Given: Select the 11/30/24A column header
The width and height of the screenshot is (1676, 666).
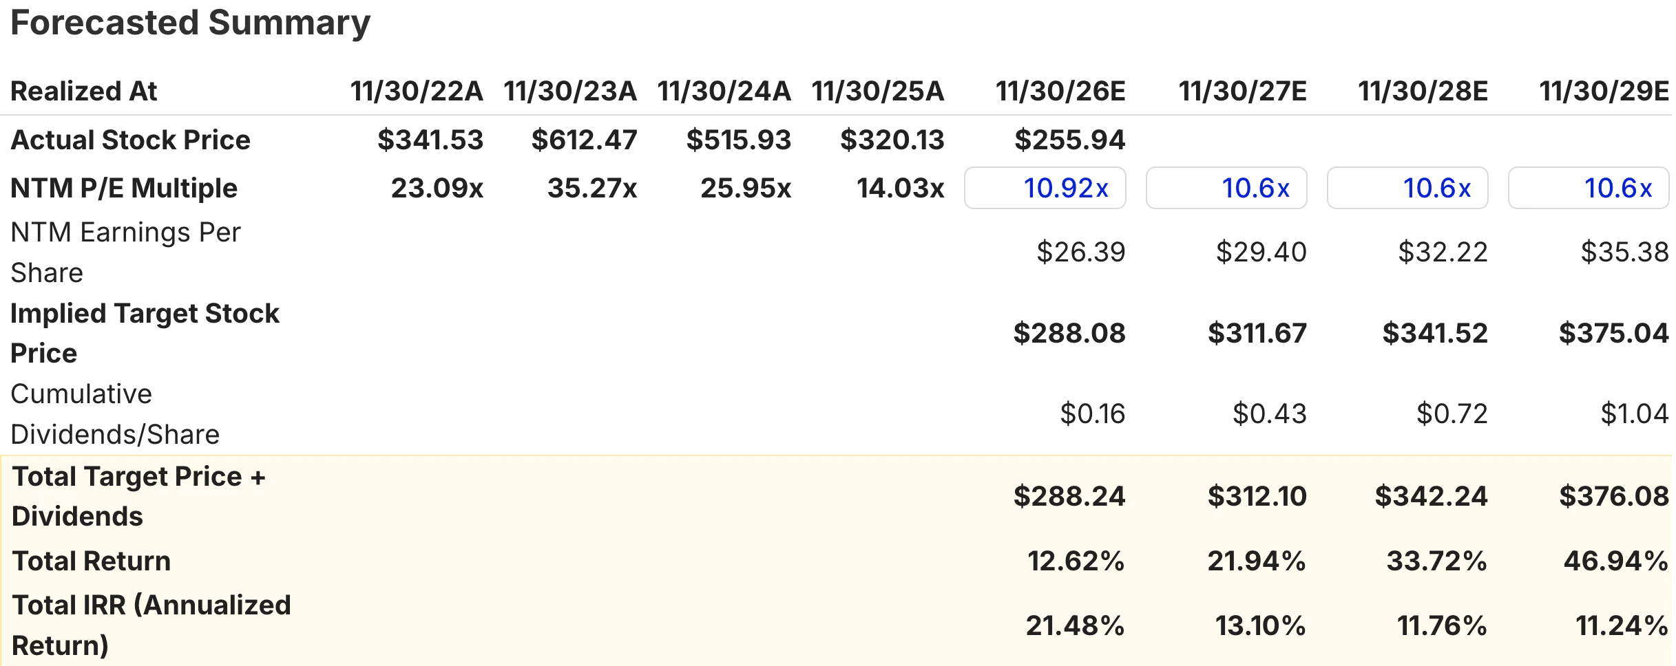Looking at the screenshot, I should [x=724, y=91].
